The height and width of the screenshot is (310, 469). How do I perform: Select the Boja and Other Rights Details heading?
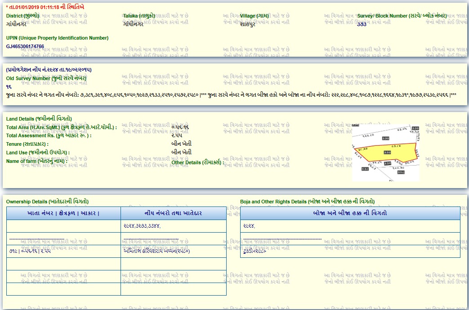tap(307, 202)
